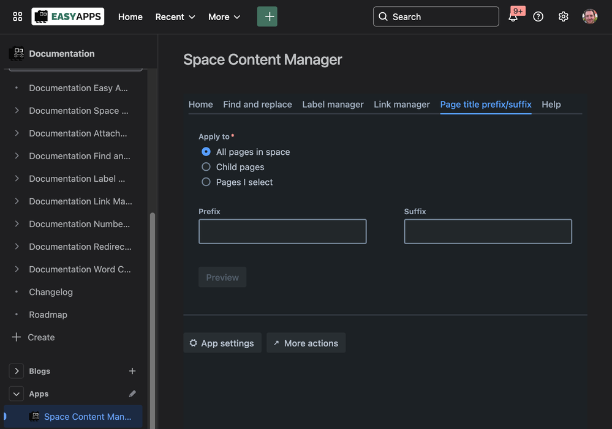This screenshot has width=612, height=429.
Task: Click the green create plus button
Action: click(x=267, y=17)
